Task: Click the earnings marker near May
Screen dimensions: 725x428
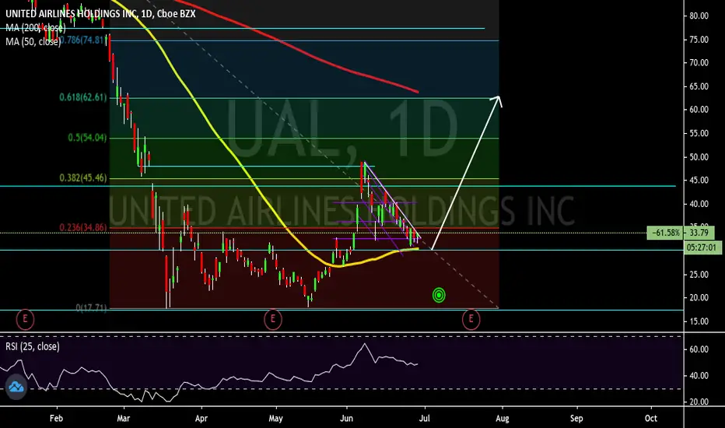Action: [x=273, y=319]
